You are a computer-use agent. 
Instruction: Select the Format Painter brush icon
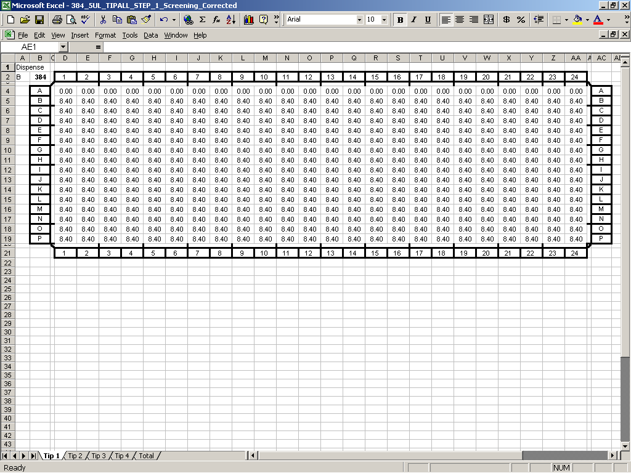point(146,20)
